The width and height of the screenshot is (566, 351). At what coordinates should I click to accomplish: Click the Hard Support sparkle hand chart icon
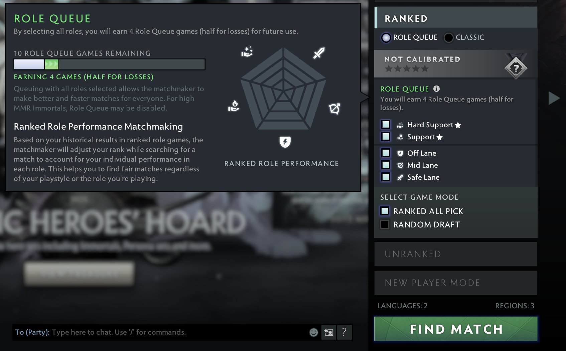(247, 52)
